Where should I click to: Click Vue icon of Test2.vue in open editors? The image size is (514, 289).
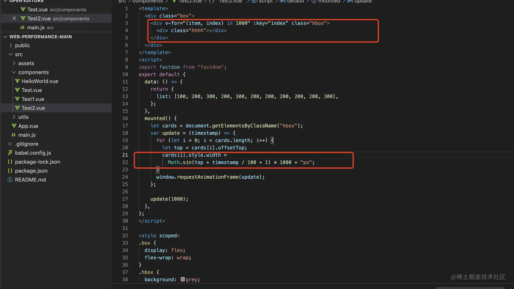(x=23, y=18)
